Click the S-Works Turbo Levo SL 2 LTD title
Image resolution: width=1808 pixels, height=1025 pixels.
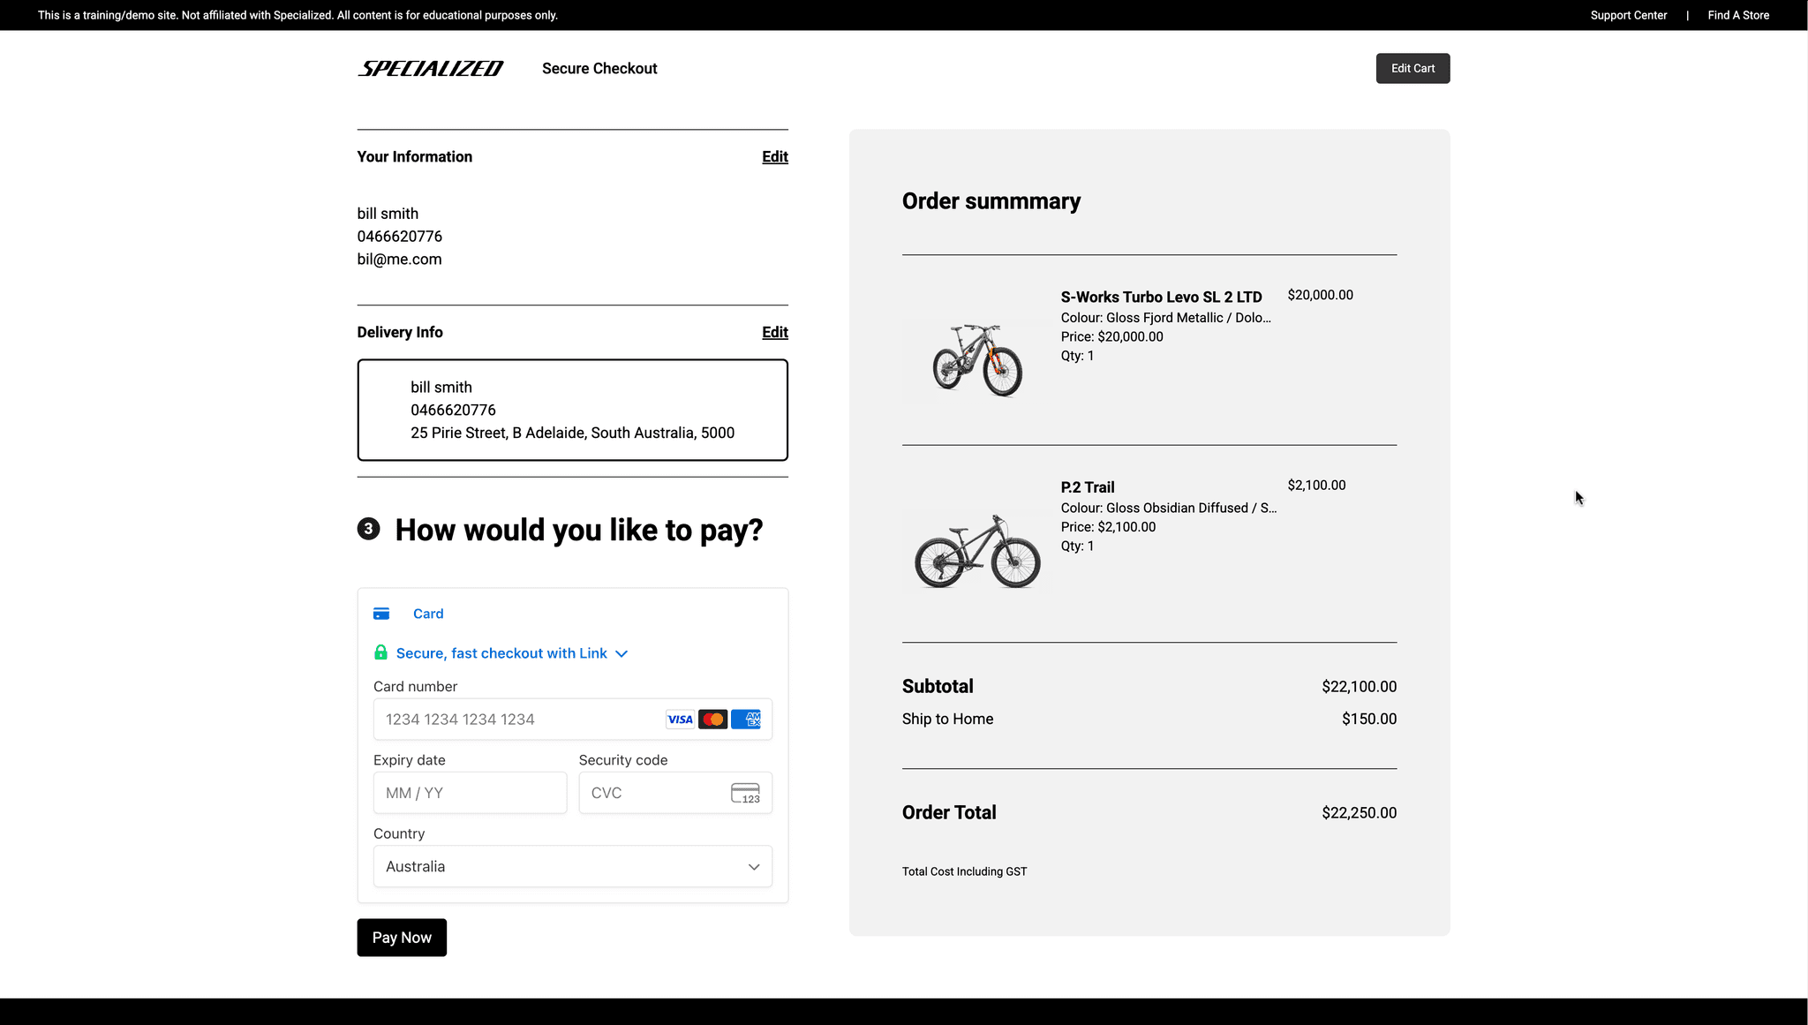[x=1162, y=297]
